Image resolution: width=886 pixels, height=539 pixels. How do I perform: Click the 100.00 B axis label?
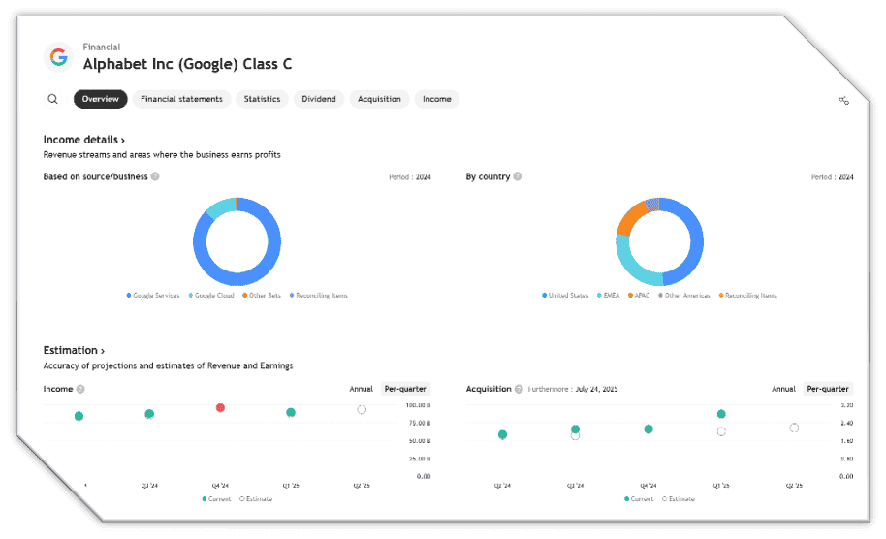pos(418,405)
